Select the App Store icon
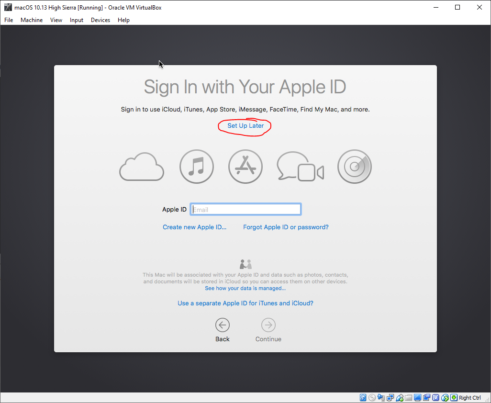 (x=245, y=167)
